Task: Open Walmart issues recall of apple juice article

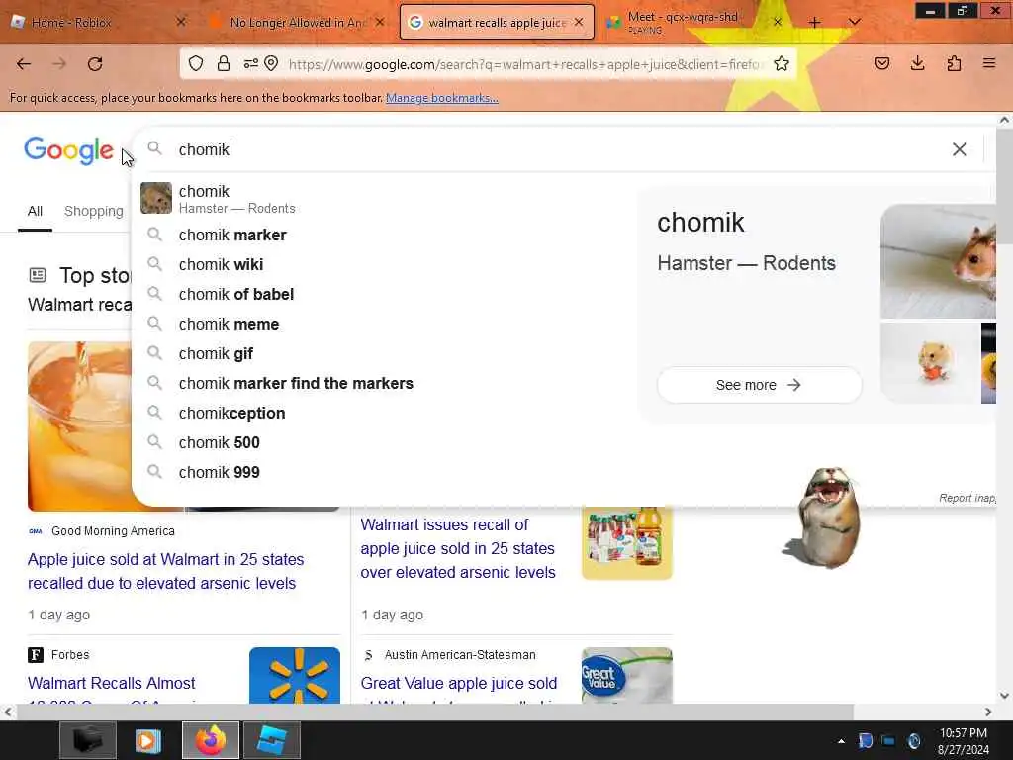Action: click(x=458, y=548)
